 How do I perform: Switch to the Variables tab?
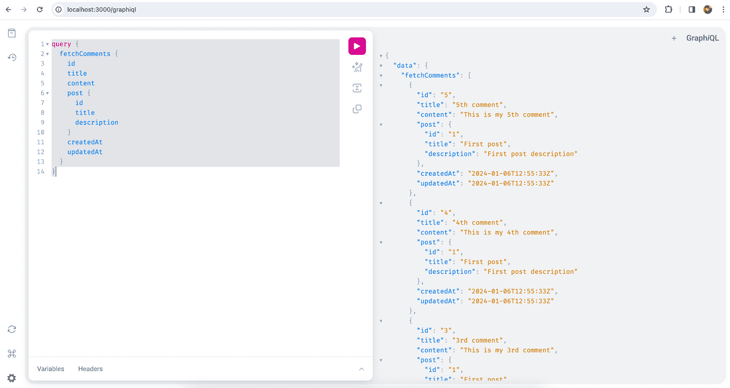[51, 369]
